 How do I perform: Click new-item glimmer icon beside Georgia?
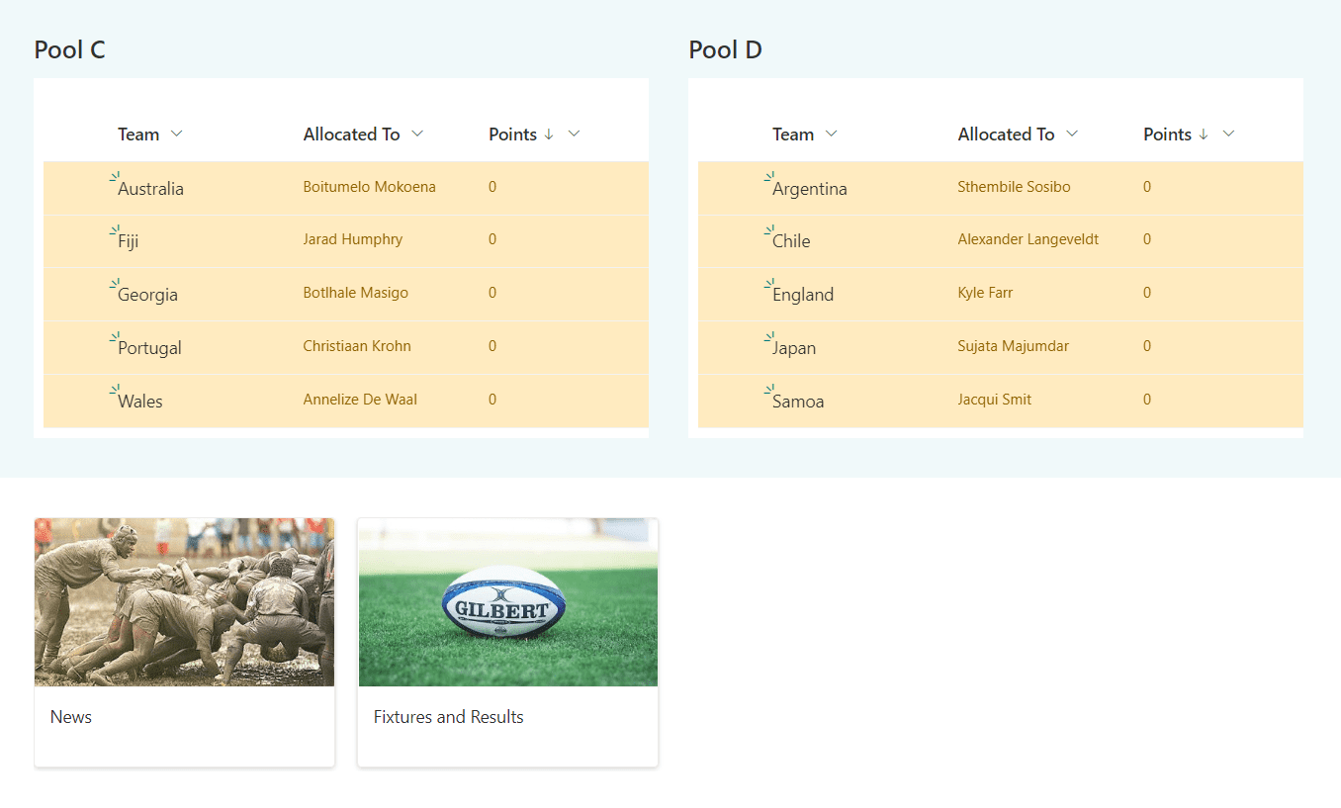coord(114,284)
